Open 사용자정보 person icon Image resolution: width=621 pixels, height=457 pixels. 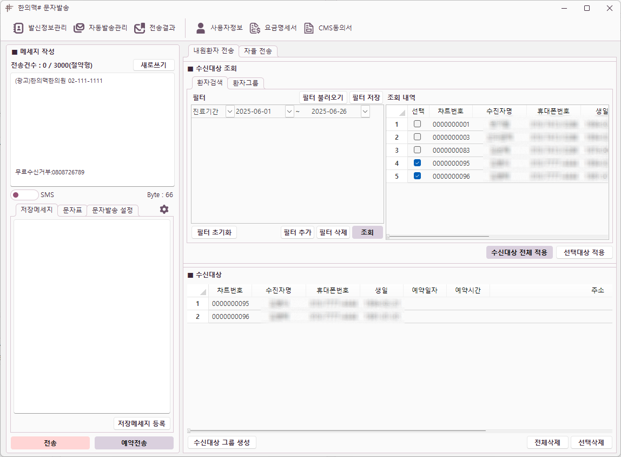[x=201, y=28]
